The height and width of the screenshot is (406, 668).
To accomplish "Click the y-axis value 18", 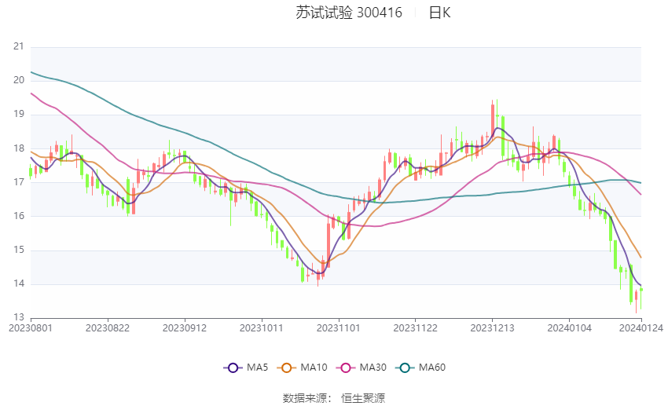I will click(x=19, y=148).
